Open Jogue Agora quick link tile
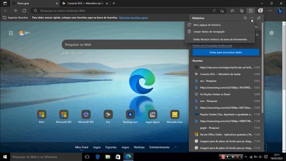The image size is (286, 161). click(x=152, y=117)
